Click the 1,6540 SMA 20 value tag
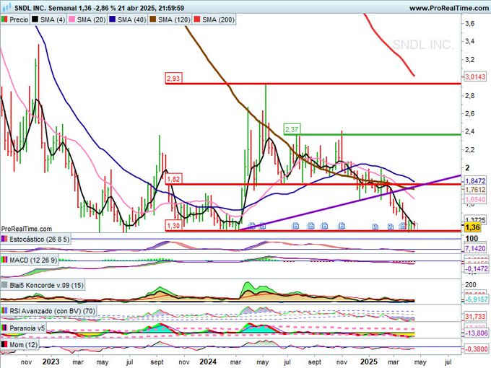Image resolution: width=491 pixels, height=368 pixels. [x=475, y=199]
